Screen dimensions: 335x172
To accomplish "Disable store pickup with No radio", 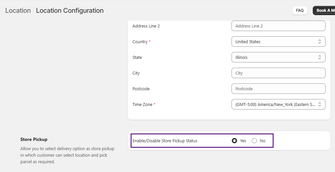I will tap(254, 141).
